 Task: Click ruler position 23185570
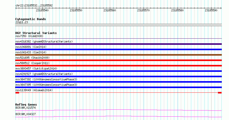coord(143,10)
